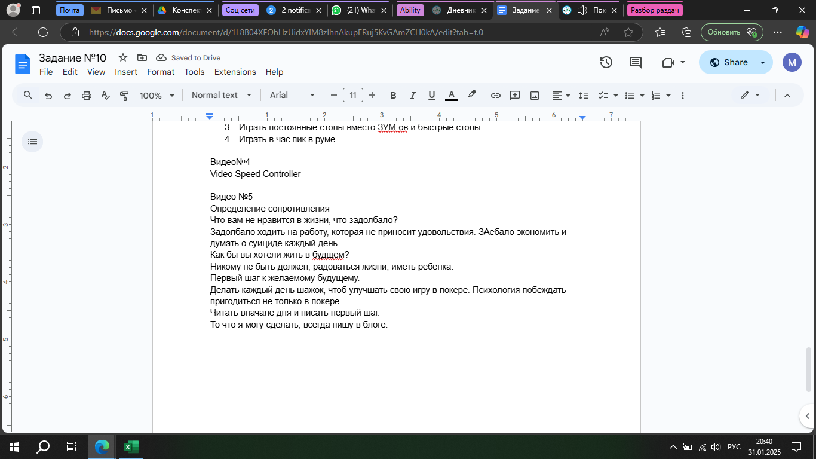This screenshot has height=459, width=816.
Task: Switch to the Конспект browser tab
Action: click(185, 10)
